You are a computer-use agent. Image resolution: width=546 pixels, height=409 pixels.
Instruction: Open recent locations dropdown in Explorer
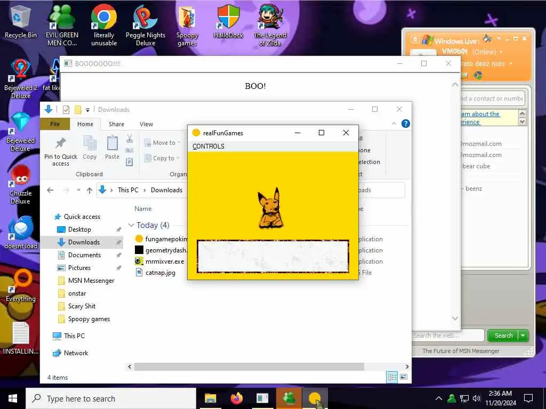[79, 190]
